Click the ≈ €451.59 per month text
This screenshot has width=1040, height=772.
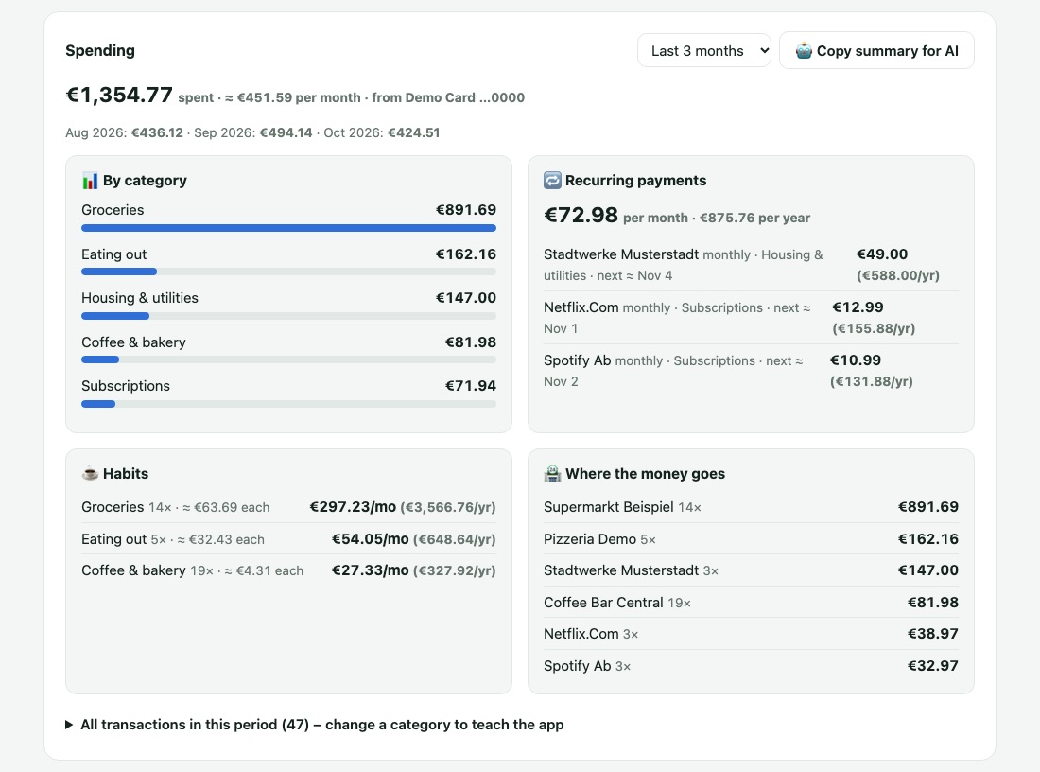pyautogui.click(x=292, y=97)
